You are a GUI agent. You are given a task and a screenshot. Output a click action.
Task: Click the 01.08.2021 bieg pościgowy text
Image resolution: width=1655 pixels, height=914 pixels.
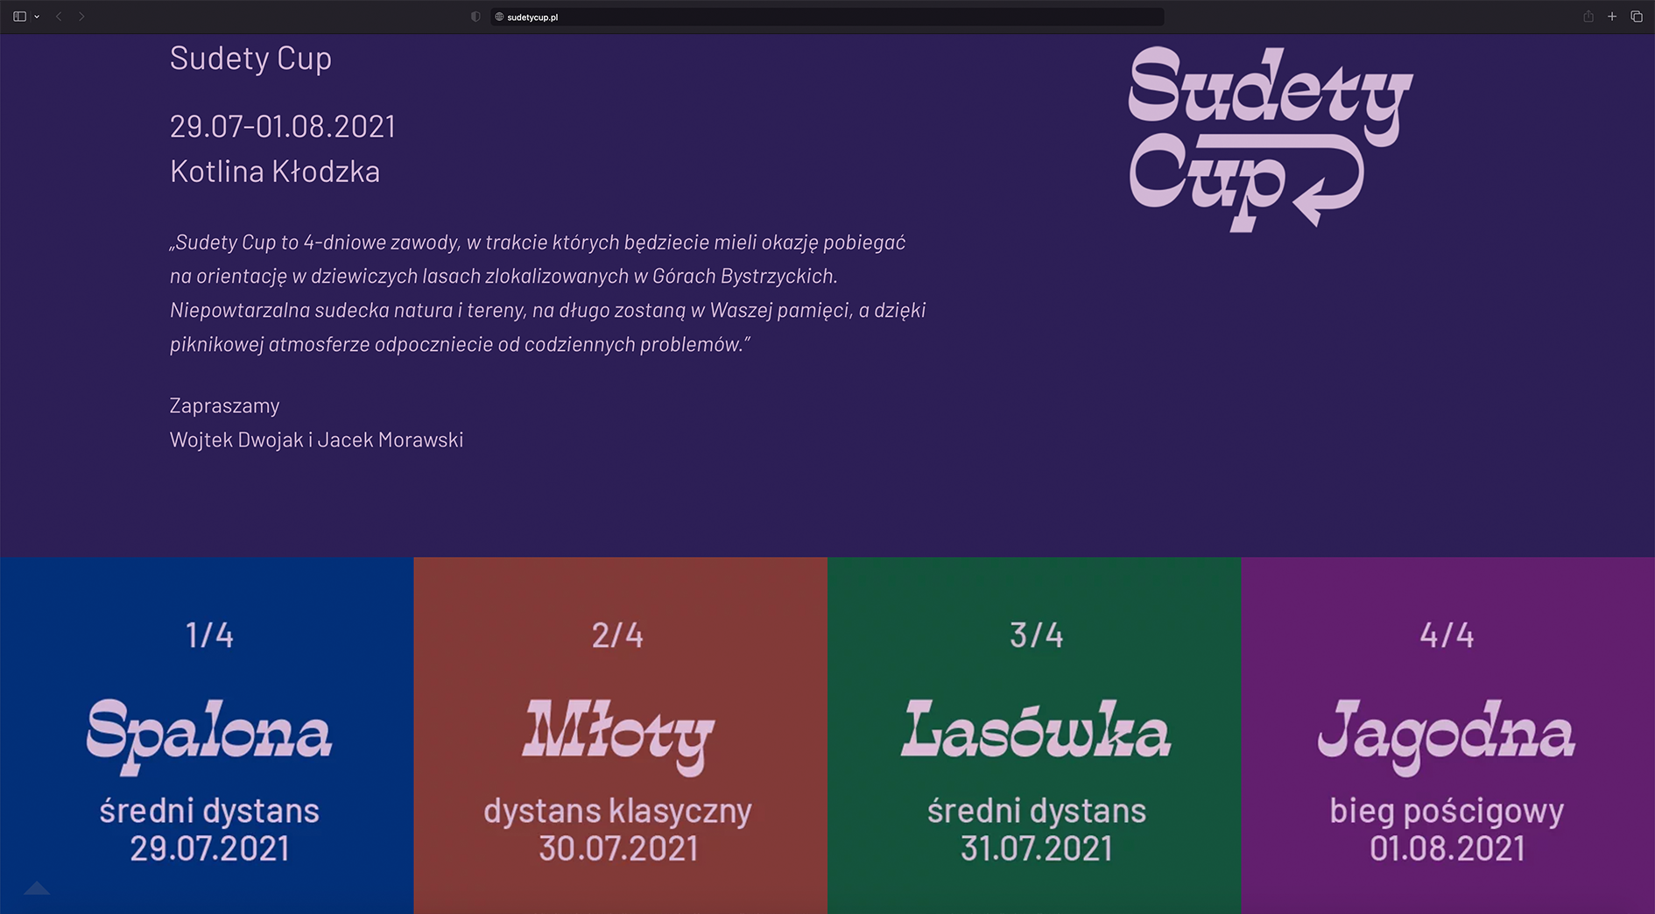point(1447,830)
